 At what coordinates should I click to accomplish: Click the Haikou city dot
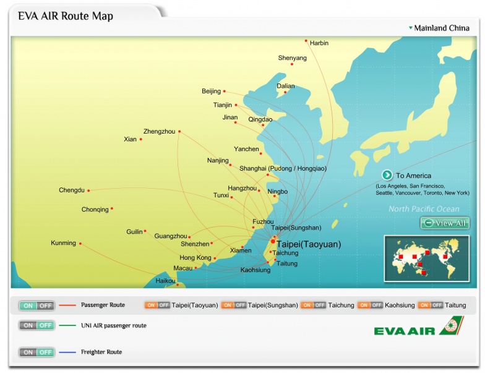pyautogui.click(x=177, y=285)
